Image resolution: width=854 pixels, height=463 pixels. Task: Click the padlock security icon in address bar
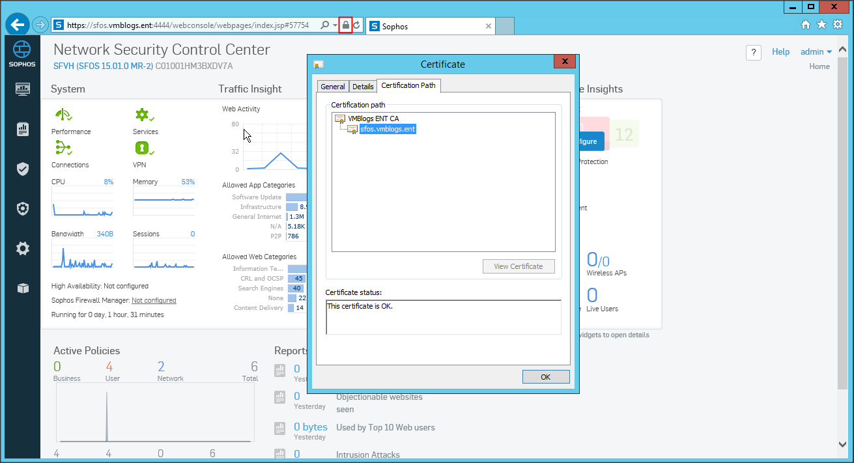pyautogui.click(x=346, y=25)
